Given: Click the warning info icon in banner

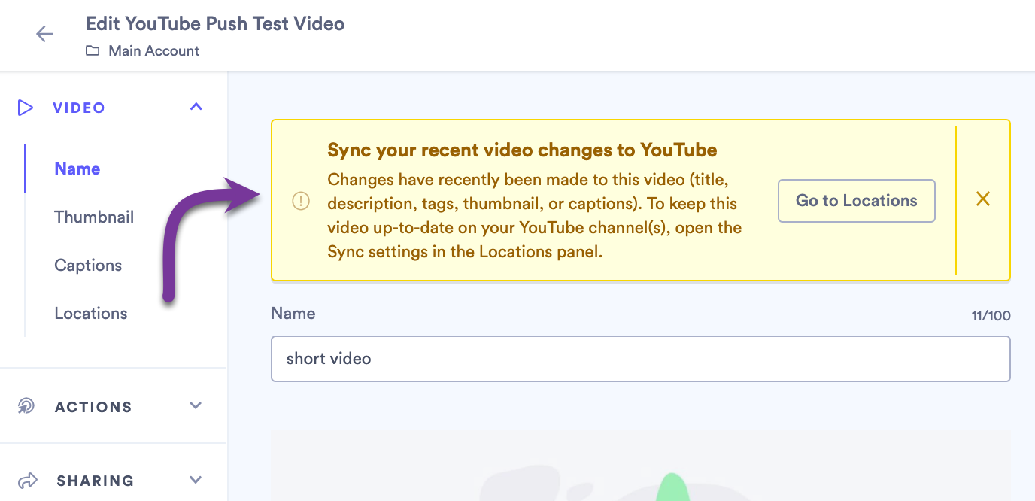Looking at the screenshot, I should [x=301, y=201].
